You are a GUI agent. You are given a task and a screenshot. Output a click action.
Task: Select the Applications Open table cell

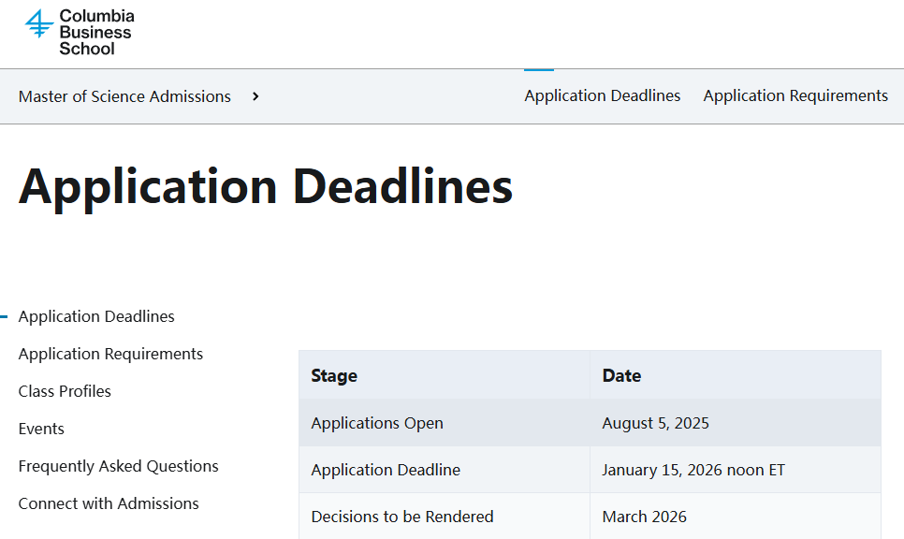click(444, 423)
